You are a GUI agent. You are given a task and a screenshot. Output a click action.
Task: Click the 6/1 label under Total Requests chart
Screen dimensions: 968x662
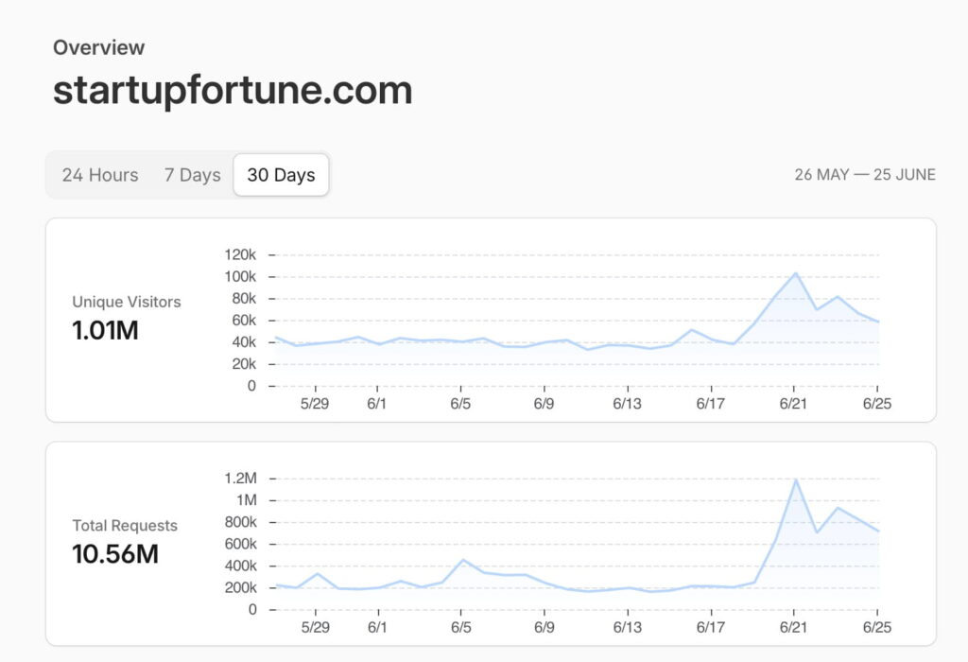377,627
